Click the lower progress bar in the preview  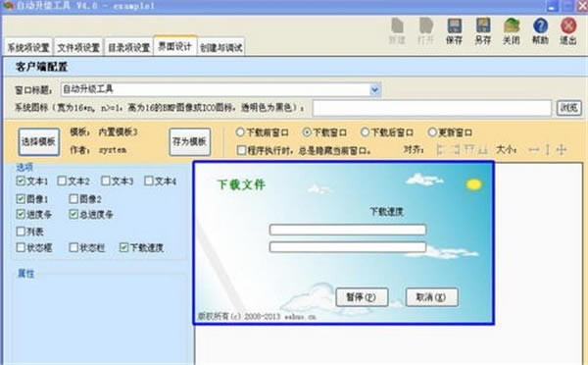[x=348, y=246]
